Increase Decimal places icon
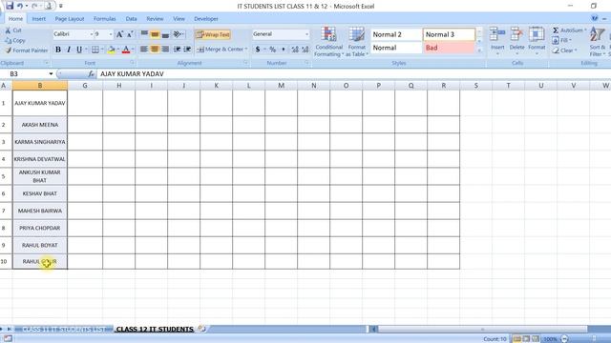This screenshot has height=343, width=611. (295, 50)
